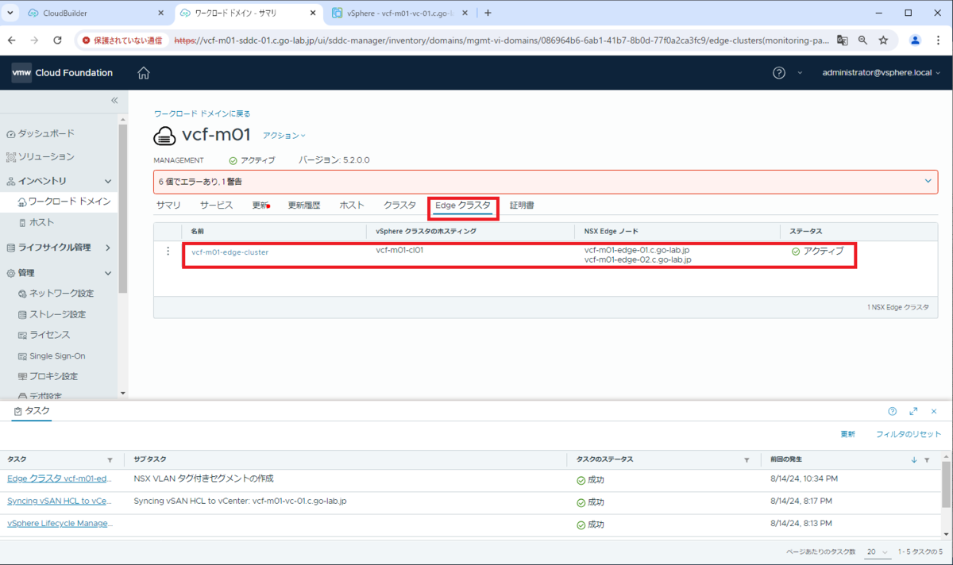
Task: Expand the error and warning banner
Action: pos(928,182)
